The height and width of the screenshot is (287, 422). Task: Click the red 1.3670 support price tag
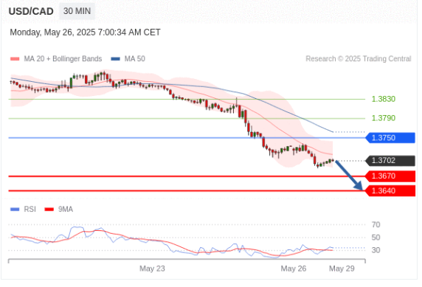tap(390, 176)
